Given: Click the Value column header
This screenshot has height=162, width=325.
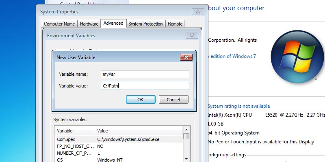Looking at the screenshot, I should click(x=138, y=131).
